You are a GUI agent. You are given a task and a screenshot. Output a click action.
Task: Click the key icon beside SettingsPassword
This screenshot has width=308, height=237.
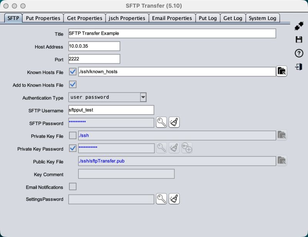161,199
